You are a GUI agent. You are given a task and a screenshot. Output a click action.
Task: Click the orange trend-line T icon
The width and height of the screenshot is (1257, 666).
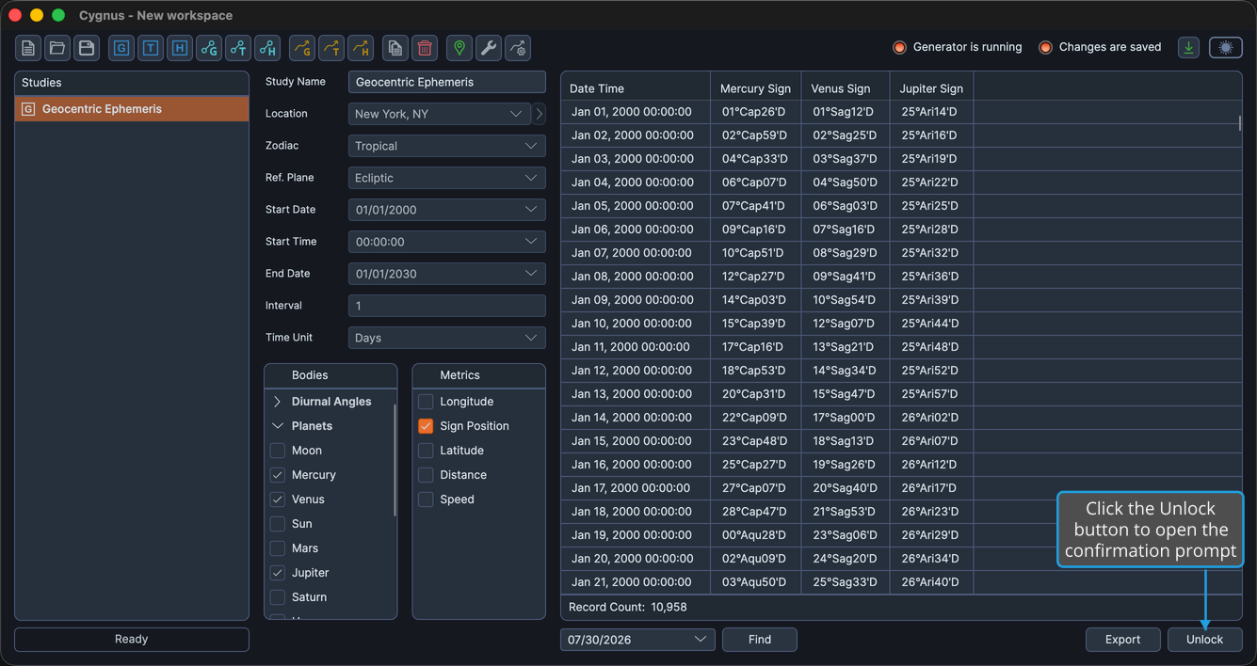click(x=331, y=48)
